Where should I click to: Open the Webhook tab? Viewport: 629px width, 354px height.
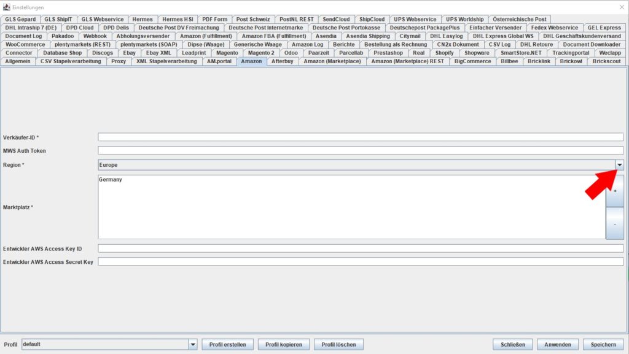[x=95, y=36]
